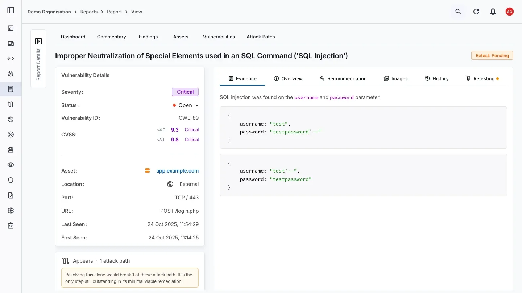This screenshot has width=522, height=293.
Task: Click Report in the breadcrumb
Action: (114, 12)
